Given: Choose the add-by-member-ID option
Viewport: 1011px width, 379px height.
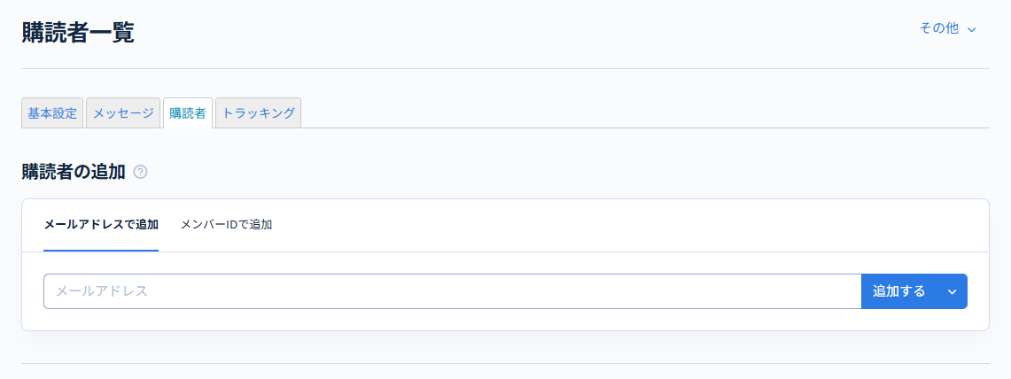Looking at the screenshot, I should coord(226,225).
